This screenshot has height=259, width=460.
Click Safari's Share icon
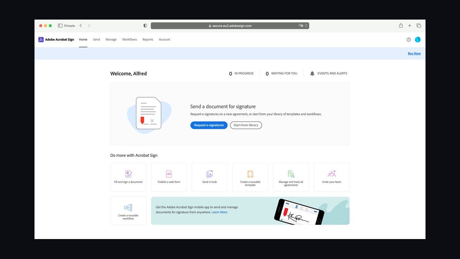pos(401,26)
